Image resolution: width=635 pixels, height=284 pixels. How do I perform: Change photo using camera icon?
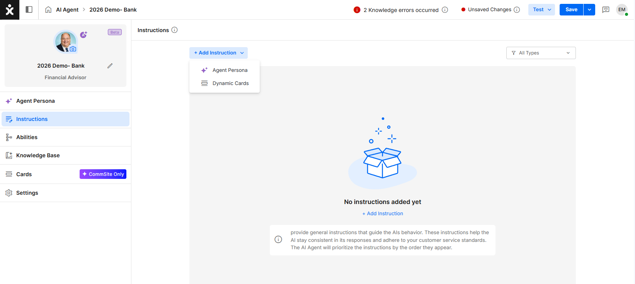coord(73,49)
